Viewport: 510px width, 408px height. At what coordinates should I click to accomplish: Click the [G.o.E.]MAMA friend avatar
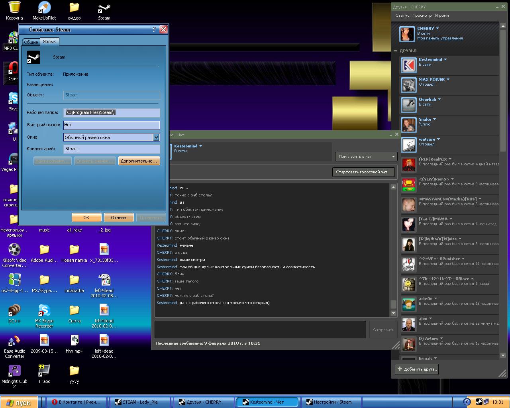click(x=409, y=225)
